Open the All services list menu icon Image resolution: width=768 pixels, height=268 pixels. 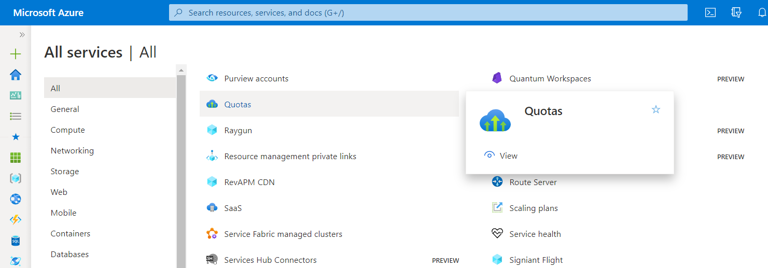(x=16, y=116)
